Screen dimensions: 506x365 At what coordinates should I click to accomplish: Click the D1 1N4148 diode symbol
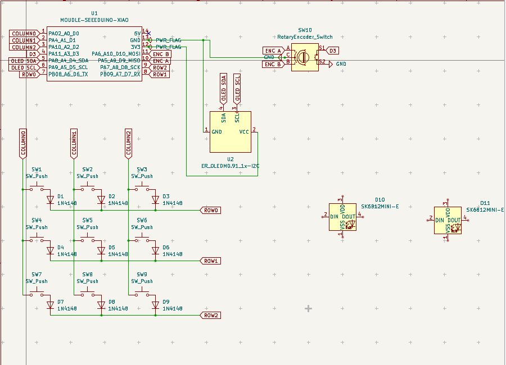50,200
